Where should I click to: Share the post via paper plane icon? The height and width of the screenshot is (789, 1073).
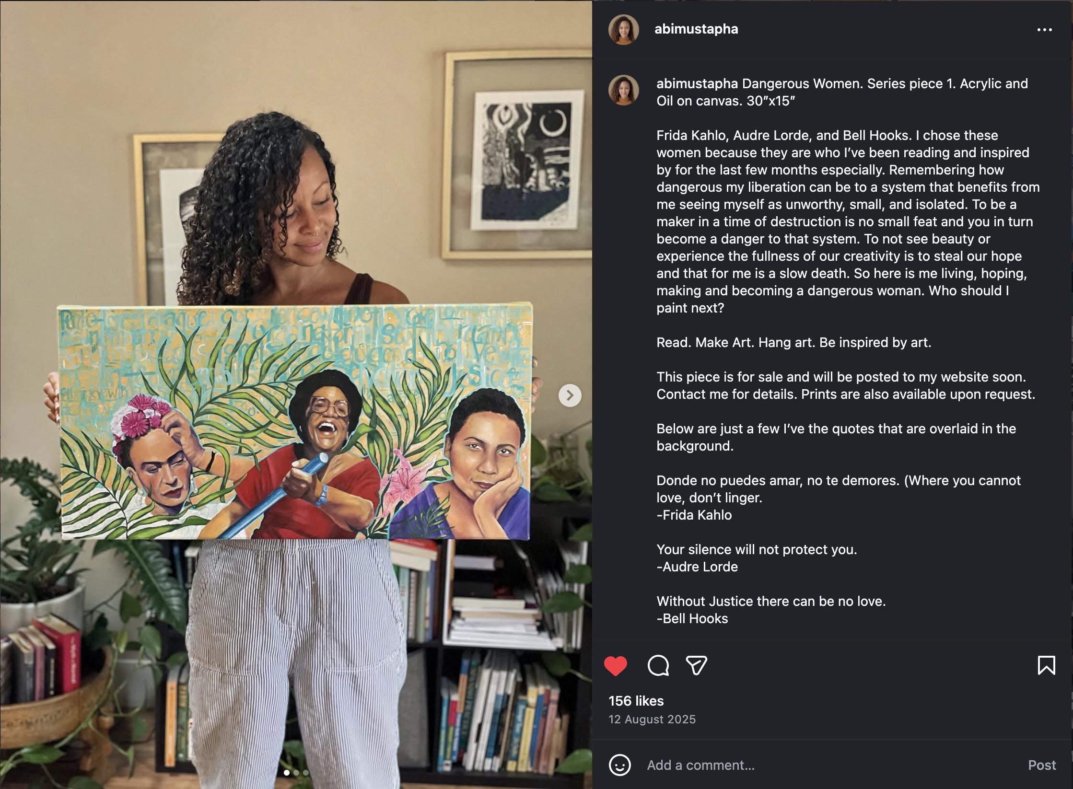(x=697, y=665)
